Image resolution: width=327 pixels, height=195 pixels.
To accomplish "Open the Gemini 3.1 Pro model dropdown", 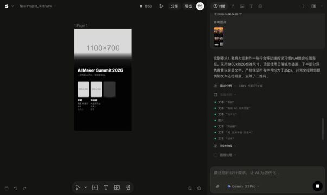I will point(243,186).
